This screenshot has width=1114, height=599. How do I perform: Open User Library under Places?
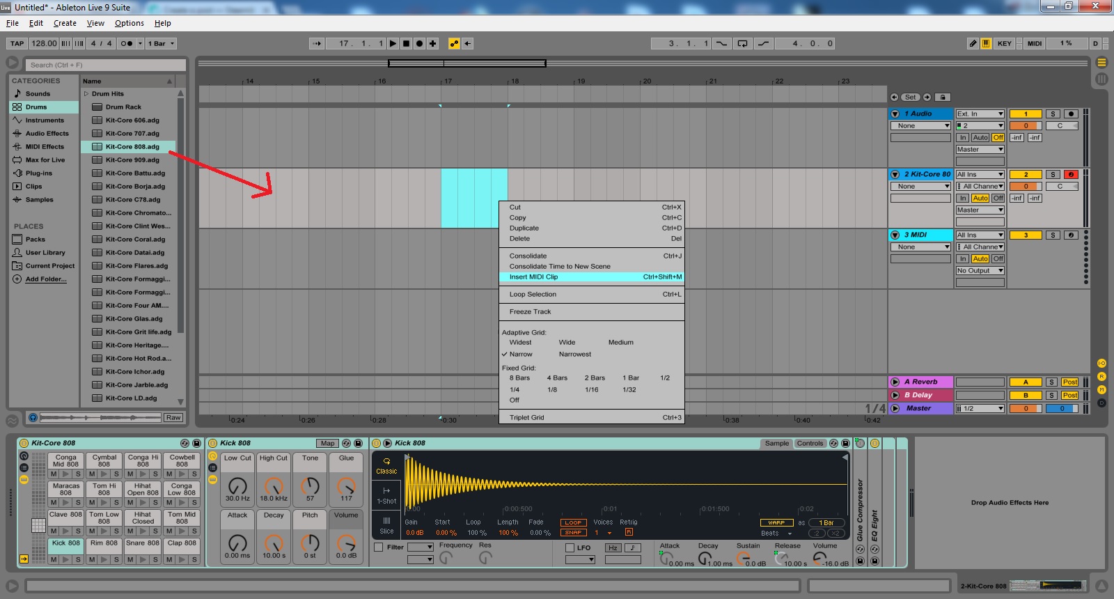point(45,252)
